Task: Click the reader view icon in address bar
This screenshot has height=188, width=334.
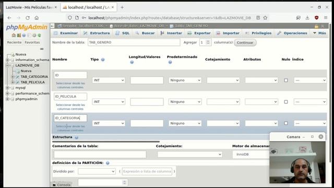Action: pos(258,18)
